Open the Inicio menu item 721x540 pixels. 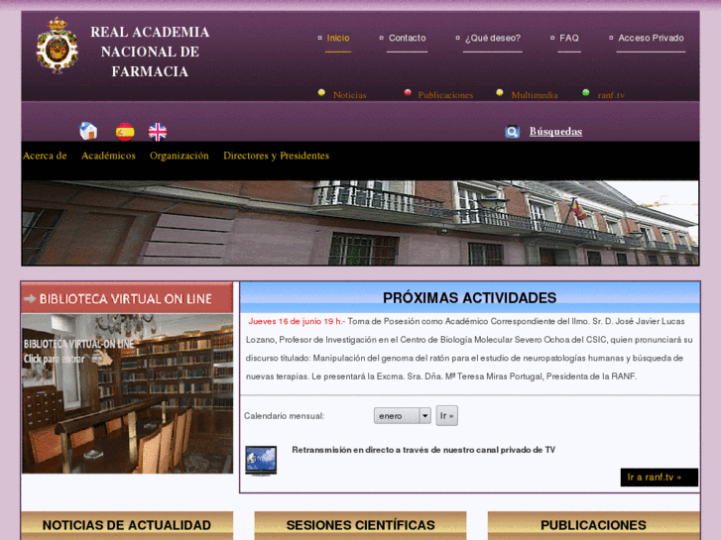[x=338, y=39]
